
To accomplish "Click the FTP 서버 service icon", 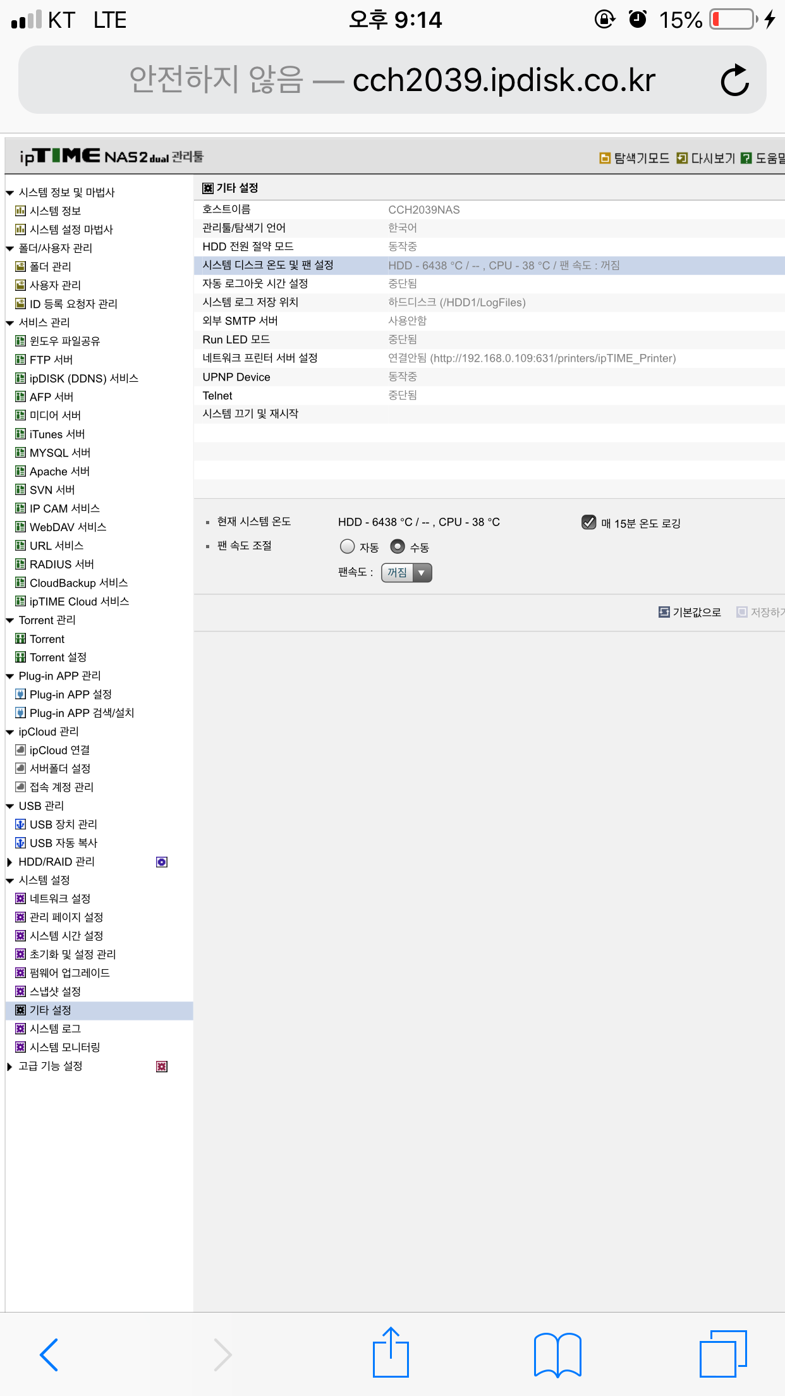I will (20, 360).
